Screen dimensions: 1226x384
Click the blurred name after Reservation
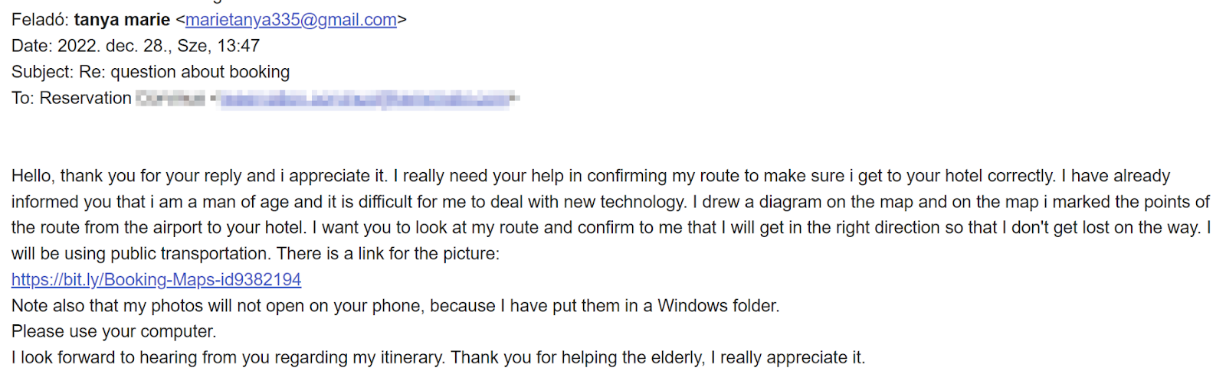click(x=171, y=98)
